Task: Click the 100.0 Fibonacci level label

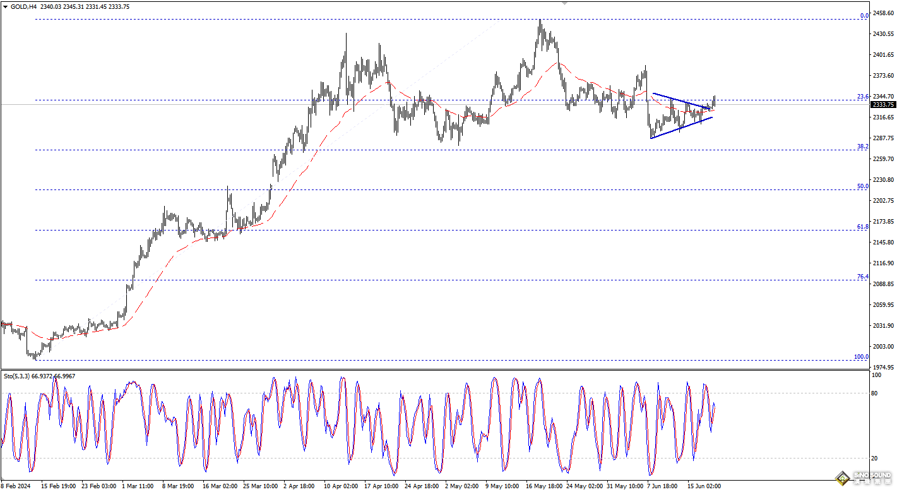Action: [x=861, y=357]
